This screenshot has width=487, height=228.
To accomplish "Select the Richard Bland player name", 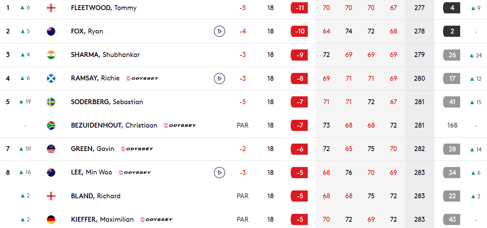I will 96,196.
